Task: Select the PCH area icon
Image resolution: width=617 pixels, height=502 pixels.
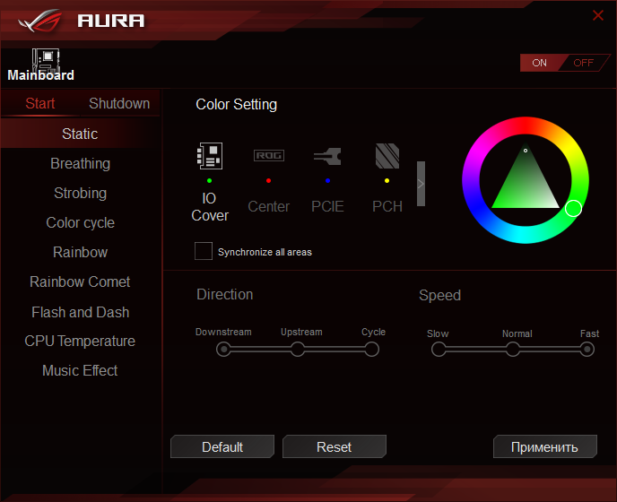Action: 387,156
